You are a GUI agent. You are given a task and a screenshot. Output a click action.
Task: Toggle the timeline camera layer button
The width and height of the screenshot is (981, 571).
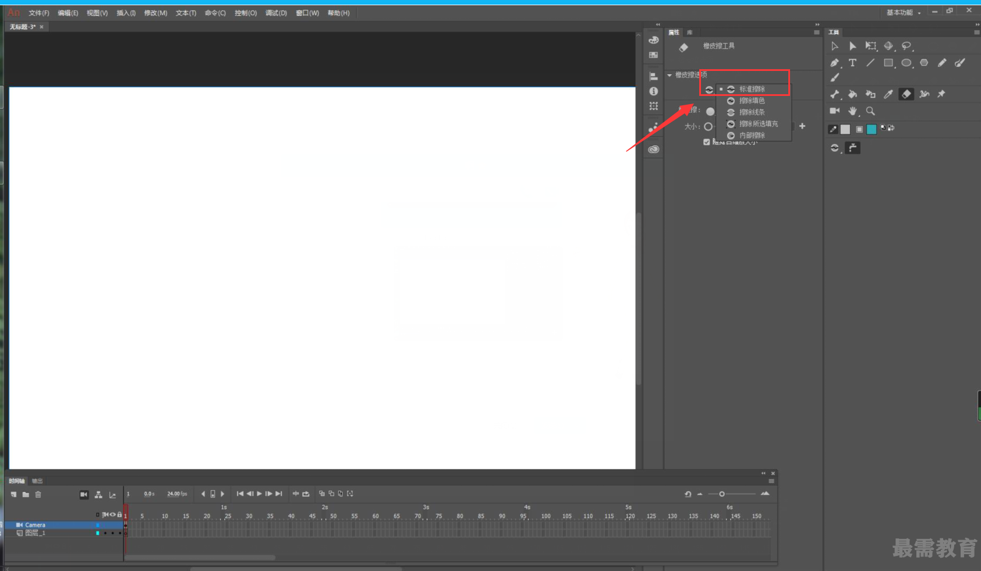coord(84,495)
